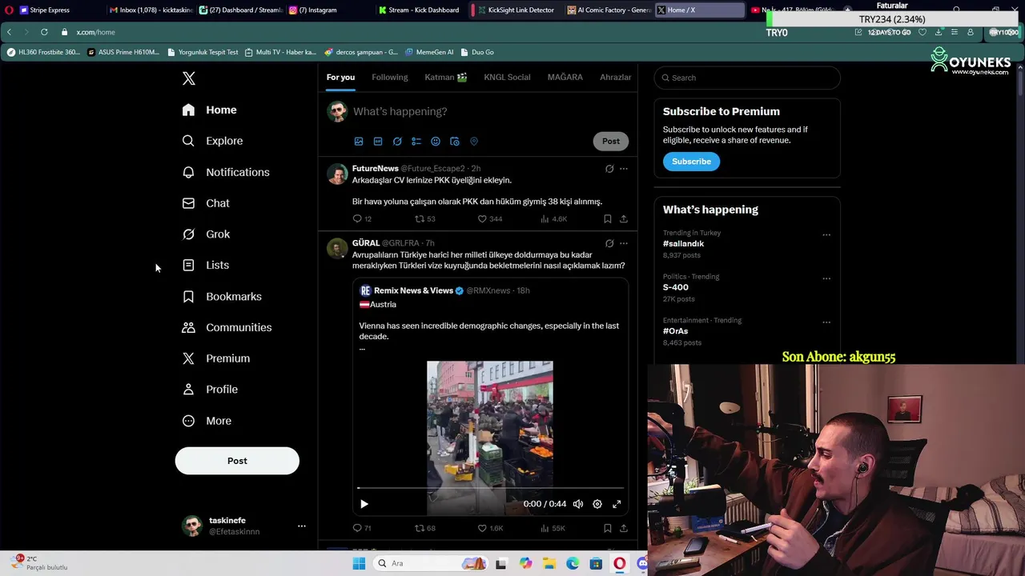Screen dimensions: 1025x576
Task: Open the GÜRAL profile name
Action: click(x=366, y=243)
